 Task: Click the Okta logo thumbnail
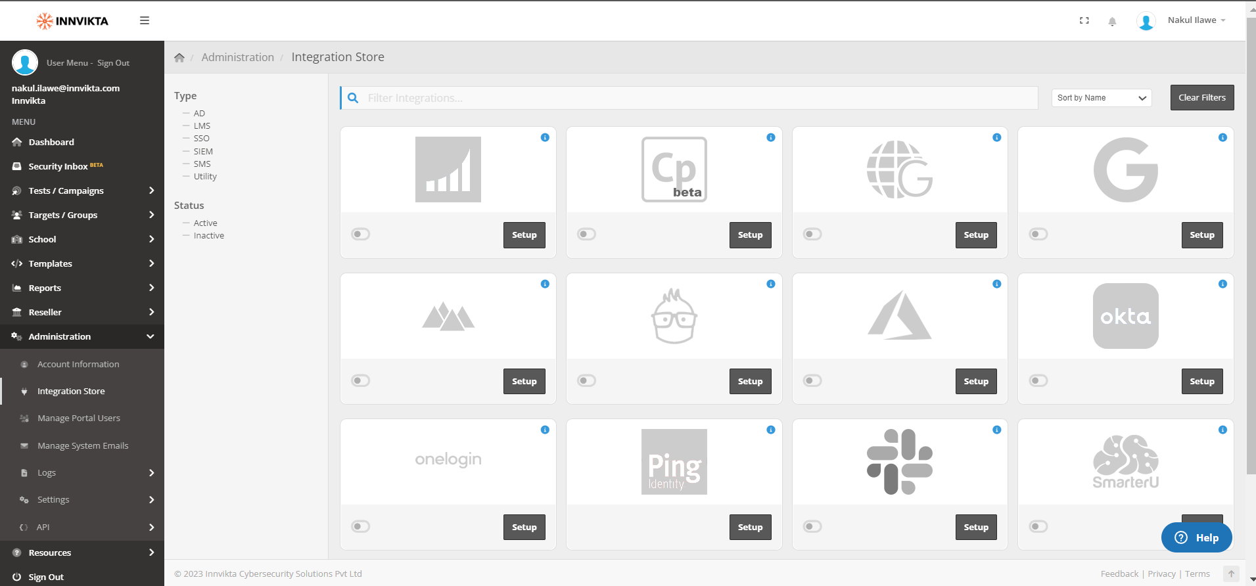coord(1126,316)
